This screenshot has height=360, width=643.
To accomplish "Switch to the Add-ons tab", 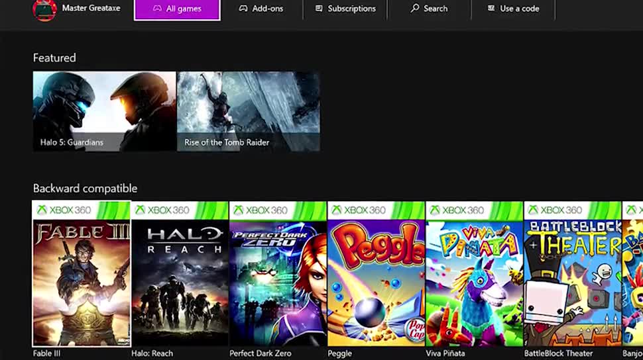I will coord(261,9).
